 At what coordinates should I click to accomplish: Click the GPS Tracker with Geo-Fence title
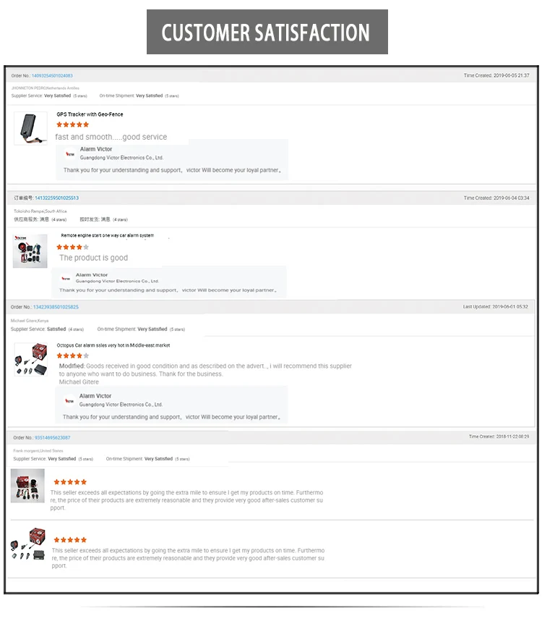pyautogui.click(x=90, y=114)
